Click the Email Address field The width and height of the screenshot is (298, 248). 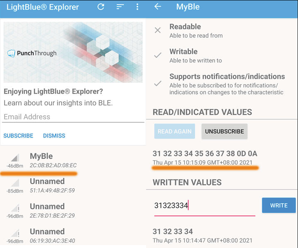[73, 117]
